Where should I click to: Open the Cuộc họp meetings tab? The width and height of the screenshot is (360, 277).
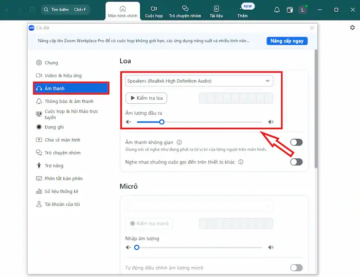(154, 11)
